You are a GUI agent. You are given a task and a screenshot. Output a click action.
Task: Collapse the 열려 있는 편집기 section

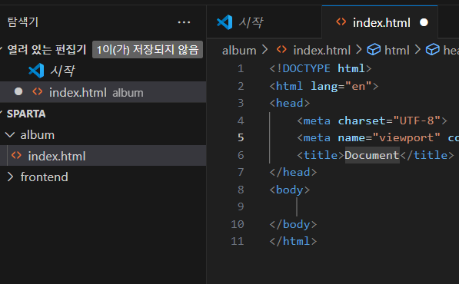tap(2, 49)
